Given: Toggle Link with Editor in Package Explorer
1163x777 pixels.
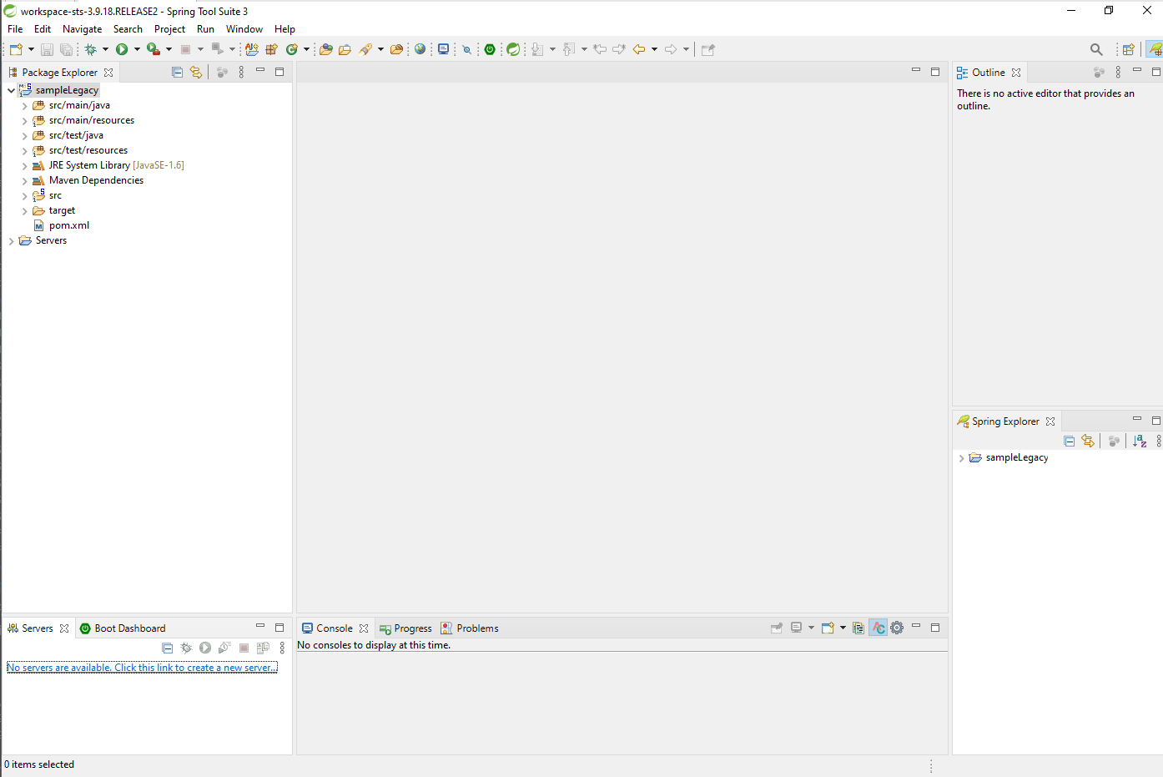Looking at the screenshot, I should [x=195, y=73].
